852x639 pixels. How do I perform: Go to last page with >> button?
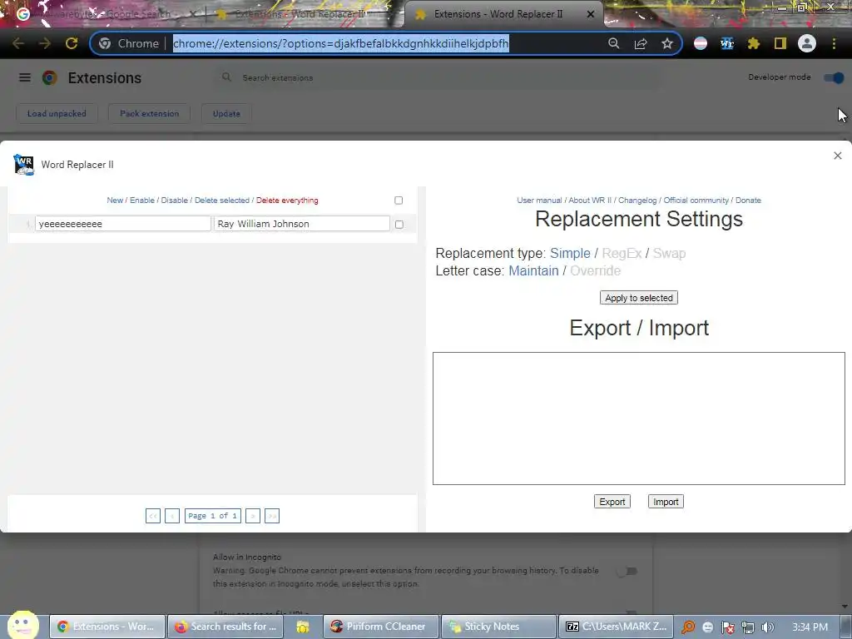click(x=272, y=516)
